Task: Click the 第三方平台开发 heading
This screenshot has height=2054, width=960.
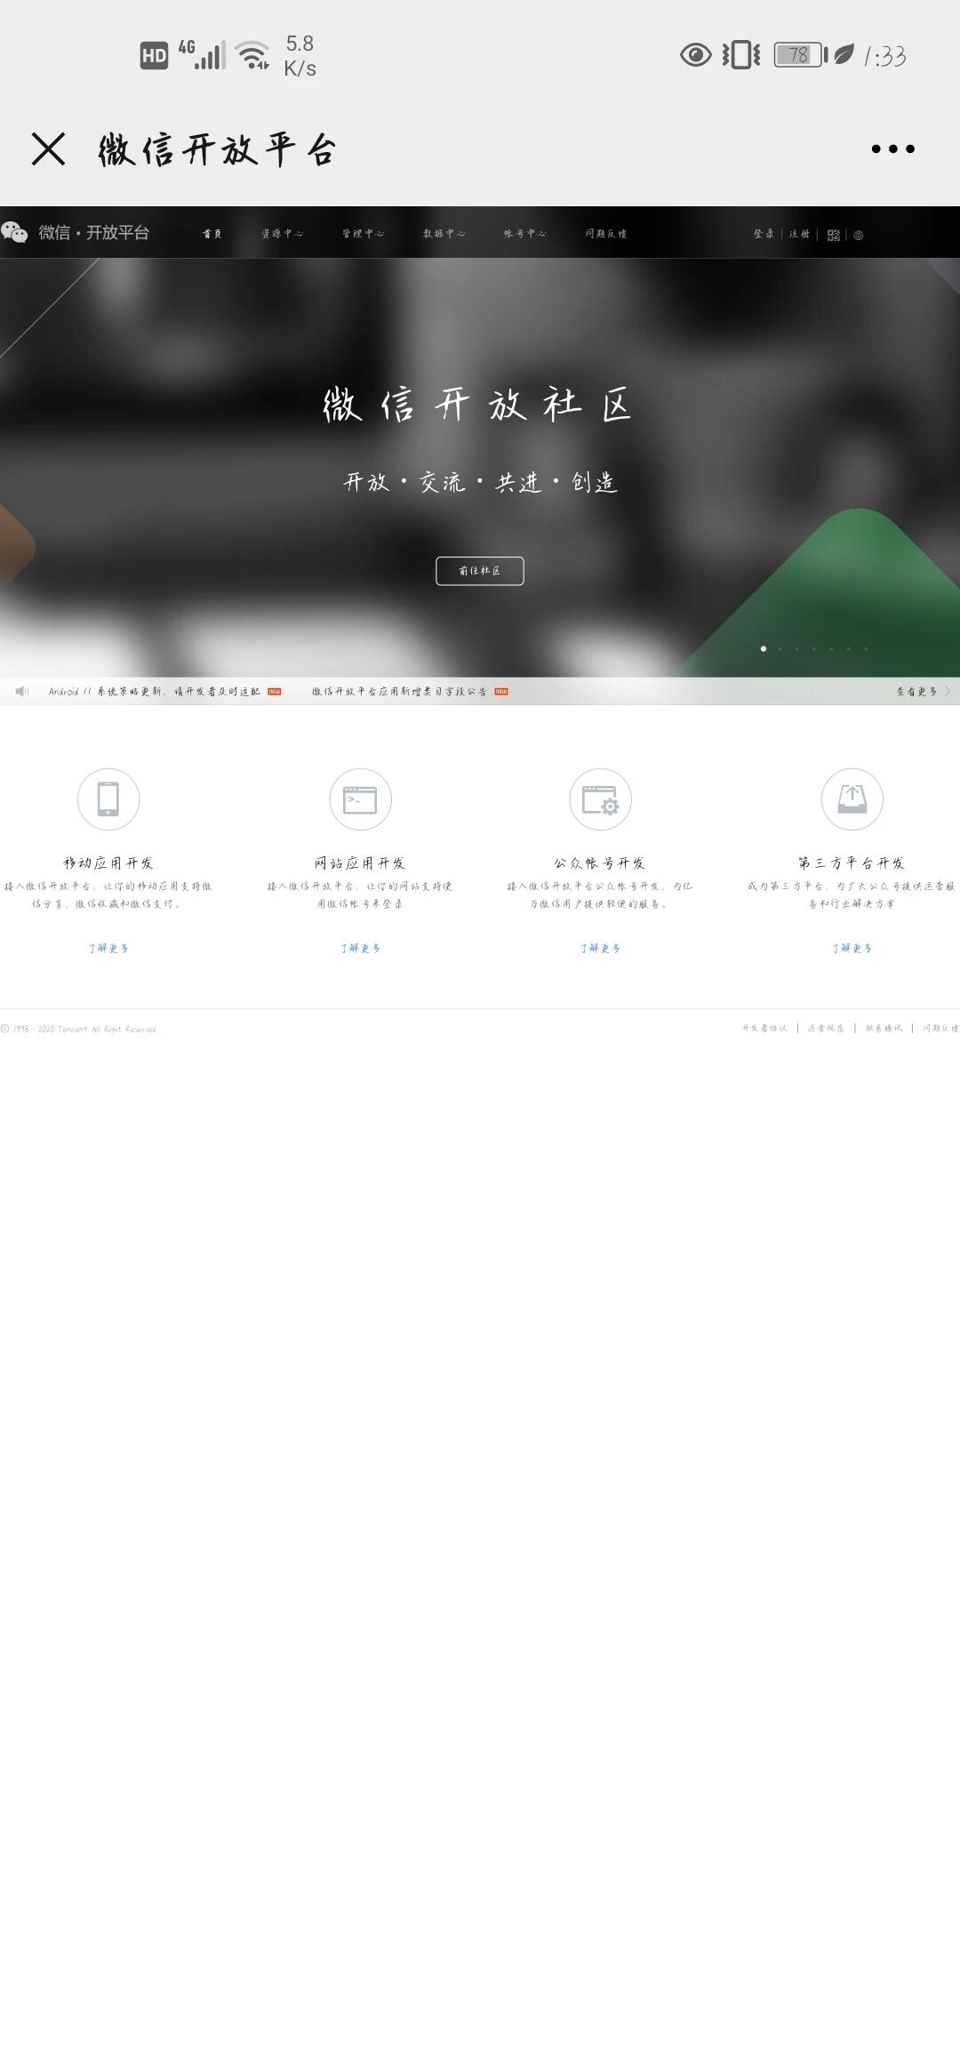Action: 852,863
